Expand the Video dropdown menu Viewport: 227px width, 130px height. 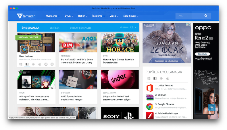point(114,16)
